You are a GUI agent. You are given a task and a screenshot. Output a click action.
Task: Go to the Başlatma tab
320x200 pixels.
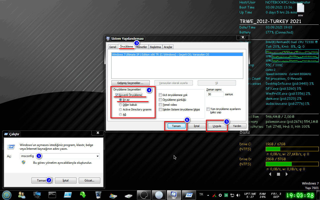[155, 47]
